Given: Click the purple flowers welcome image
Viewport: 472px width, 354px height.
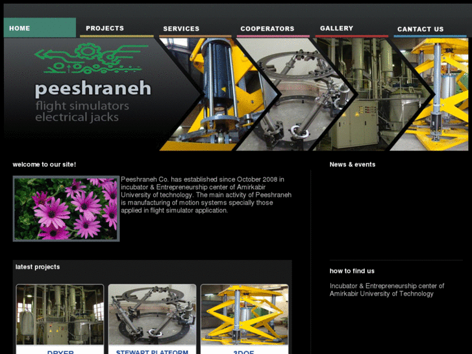Looking at the screenshot, I should (66, 209).
